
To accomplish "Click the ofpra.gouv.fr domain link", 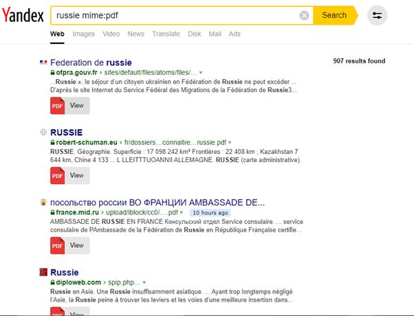I will tap(76, 73).
